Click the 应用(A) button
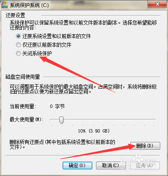This screenshot has height=176, width=168. tap(145, 166)
